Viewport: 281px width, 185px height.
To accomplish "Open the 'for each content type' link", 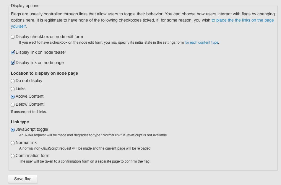I will pyautogui.click(x=201, y=42).
